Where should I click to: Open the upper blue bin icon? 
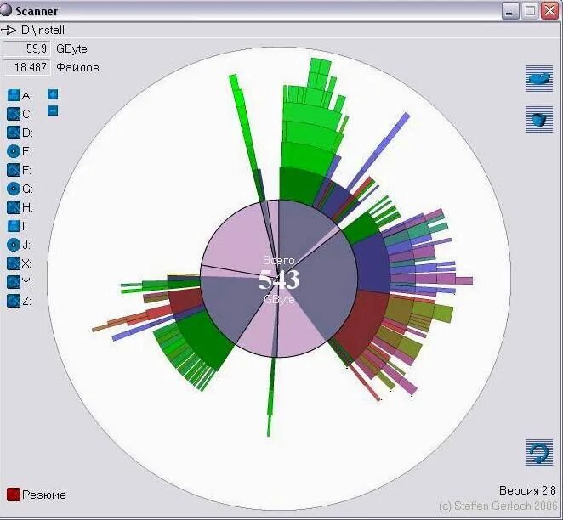[x=539, y=78]
